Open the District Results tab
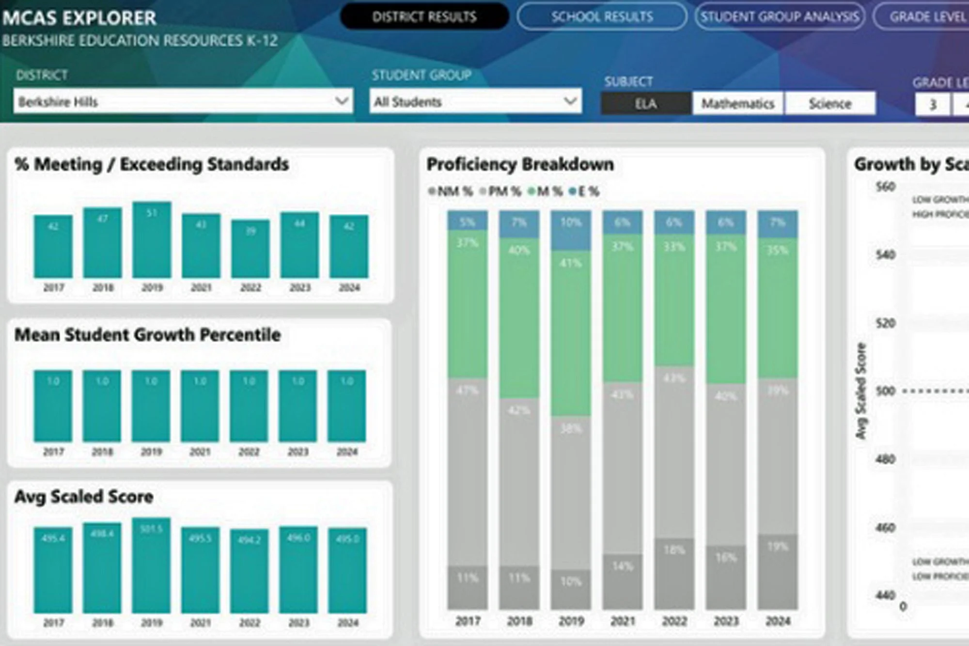Image resolution: width=969 pixels, height=646 pixels. [424, 17]
